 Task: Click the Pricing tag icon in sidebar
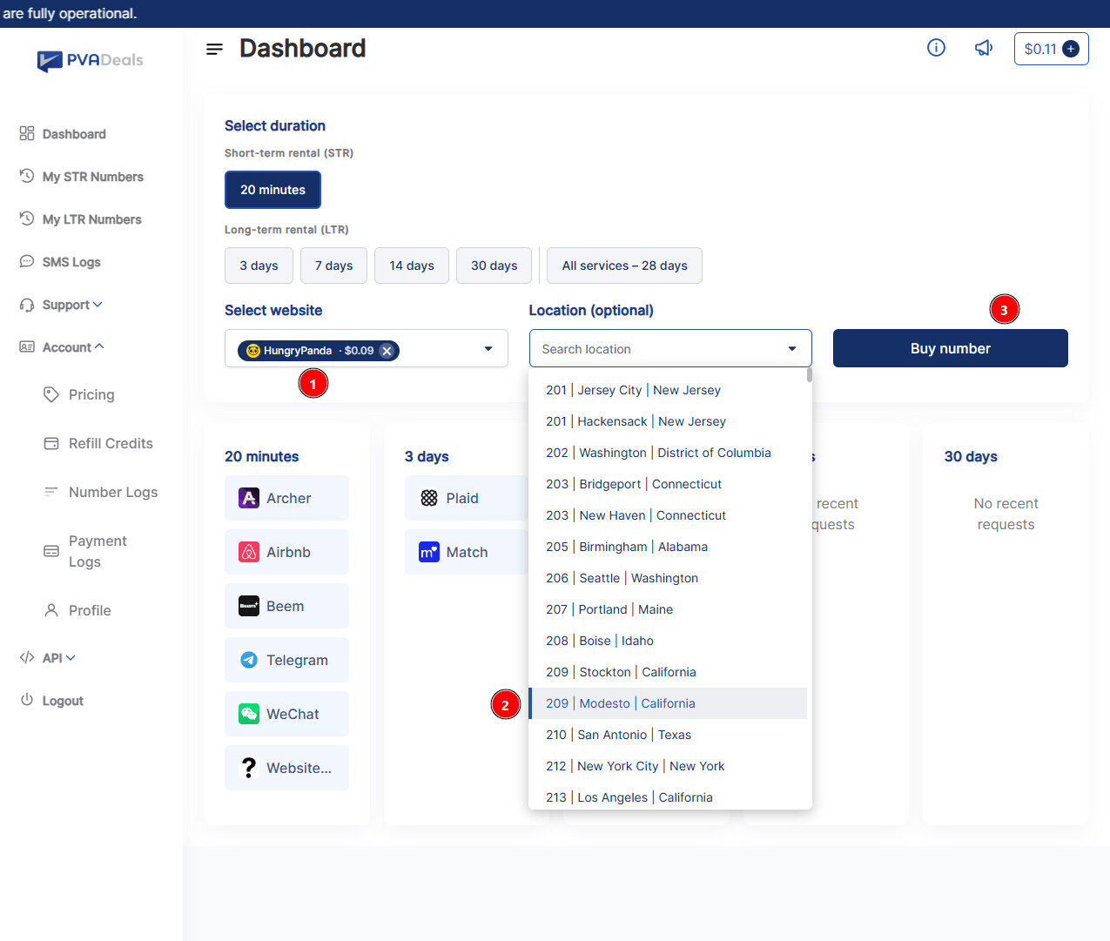[51, 394]
